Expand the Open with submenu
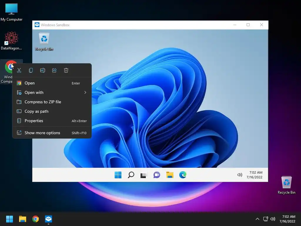This screenshot has width=301, height=226. [52, 93]
